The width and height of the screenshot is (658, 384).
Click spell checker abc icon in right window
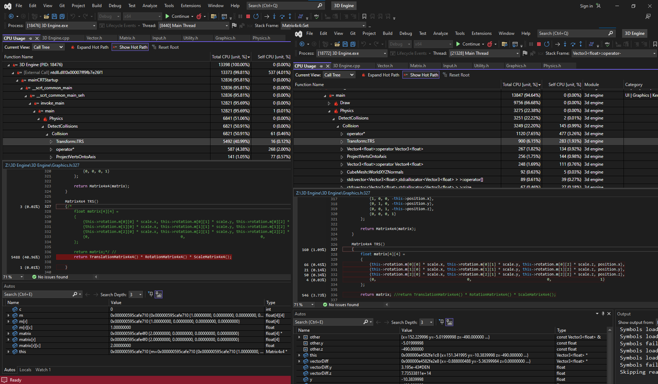(607, 44)
